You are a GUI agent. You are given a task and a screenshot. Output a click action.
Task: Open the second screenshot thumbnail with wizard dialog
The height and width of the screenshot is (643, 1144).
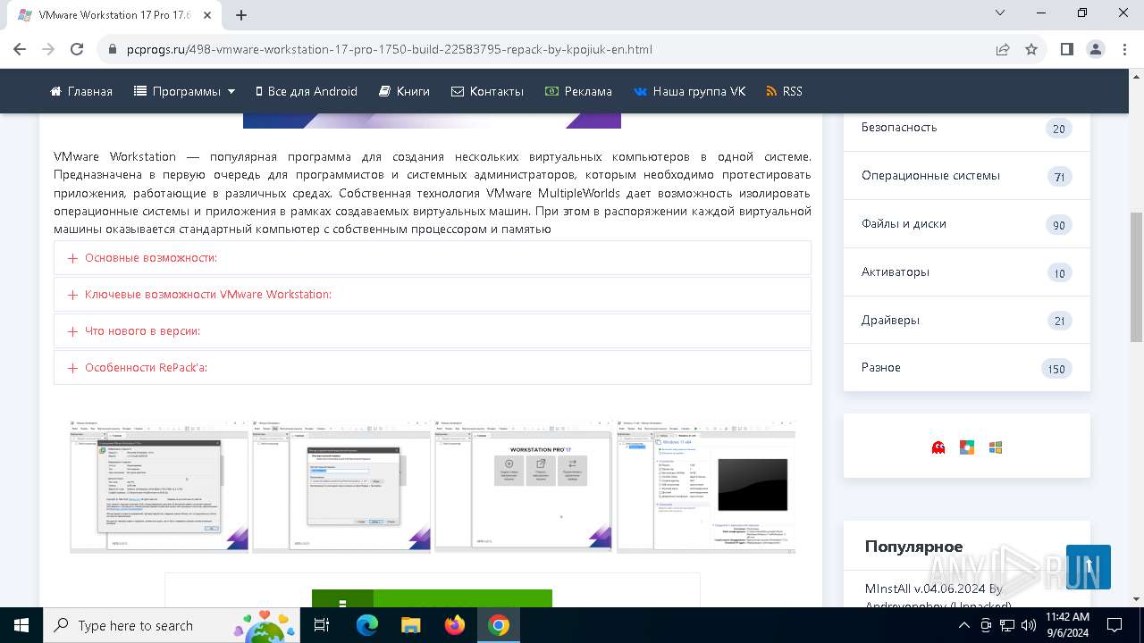click(x=341, y=487)
